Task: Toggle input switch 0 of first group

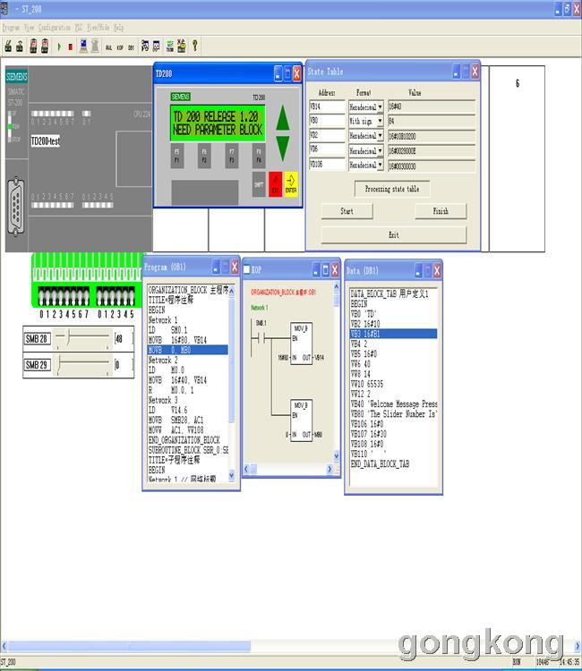Action: [x=41, y=296]
